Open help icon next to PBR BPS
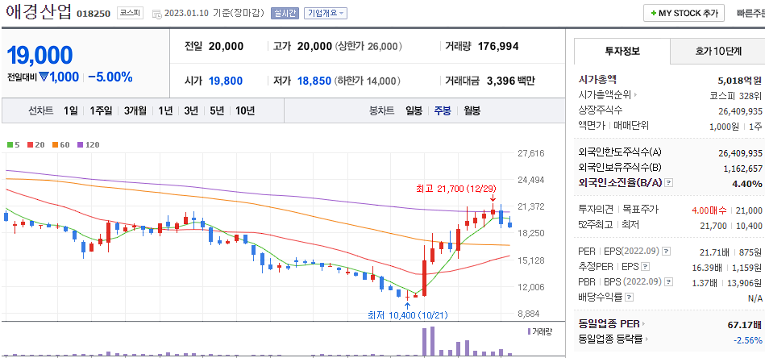The width and height of the screenshot is (765, 358). click(x=668, y=282)
